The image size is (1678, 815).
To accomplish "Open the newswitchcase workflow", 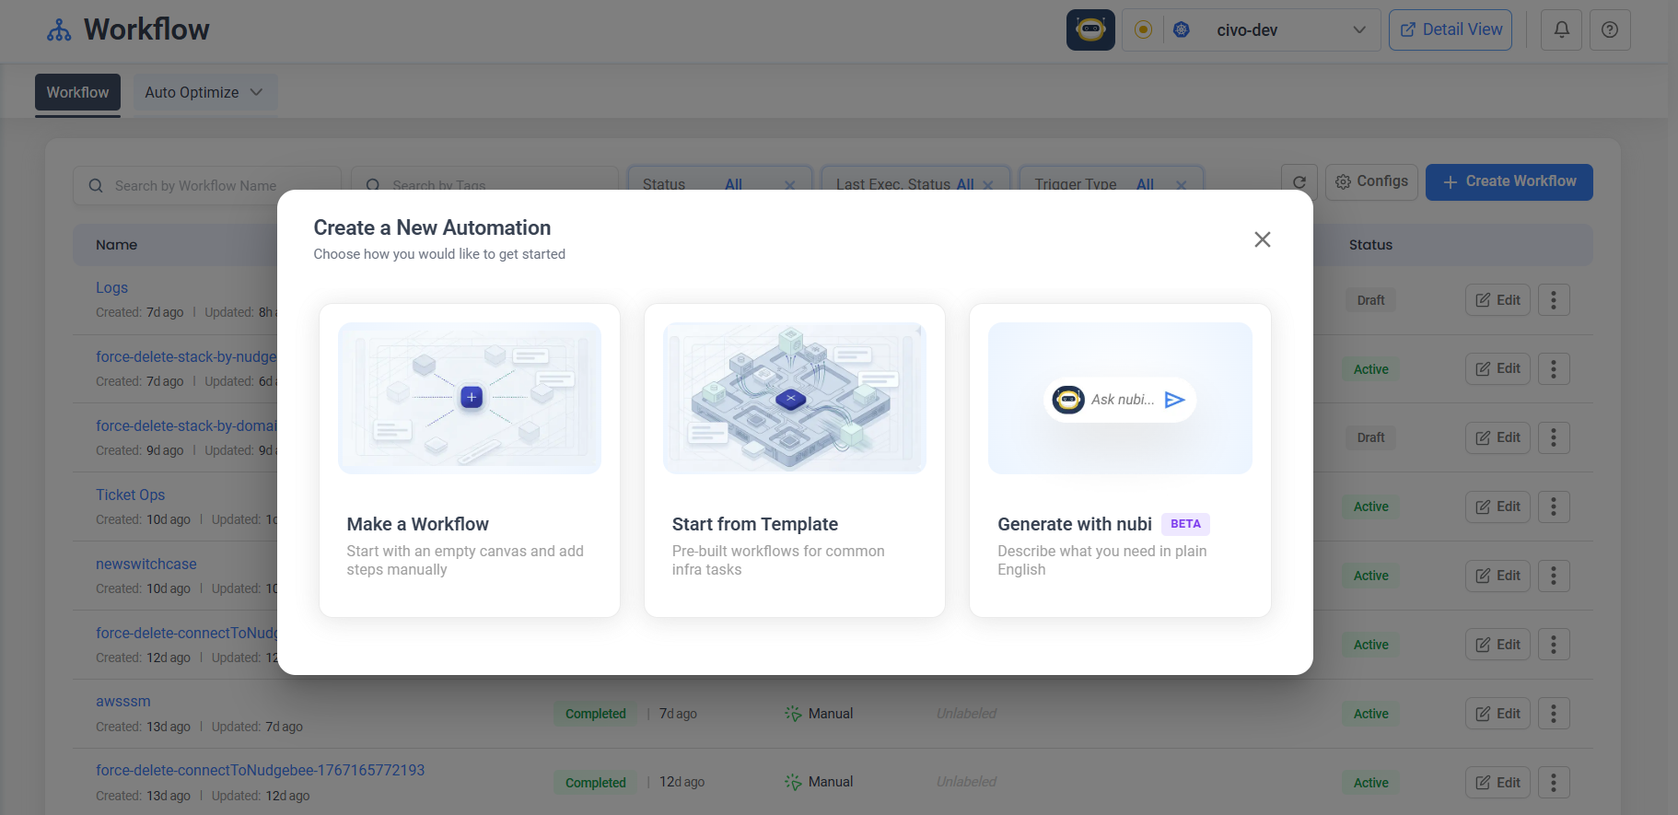I will click(x=146, y=565).
